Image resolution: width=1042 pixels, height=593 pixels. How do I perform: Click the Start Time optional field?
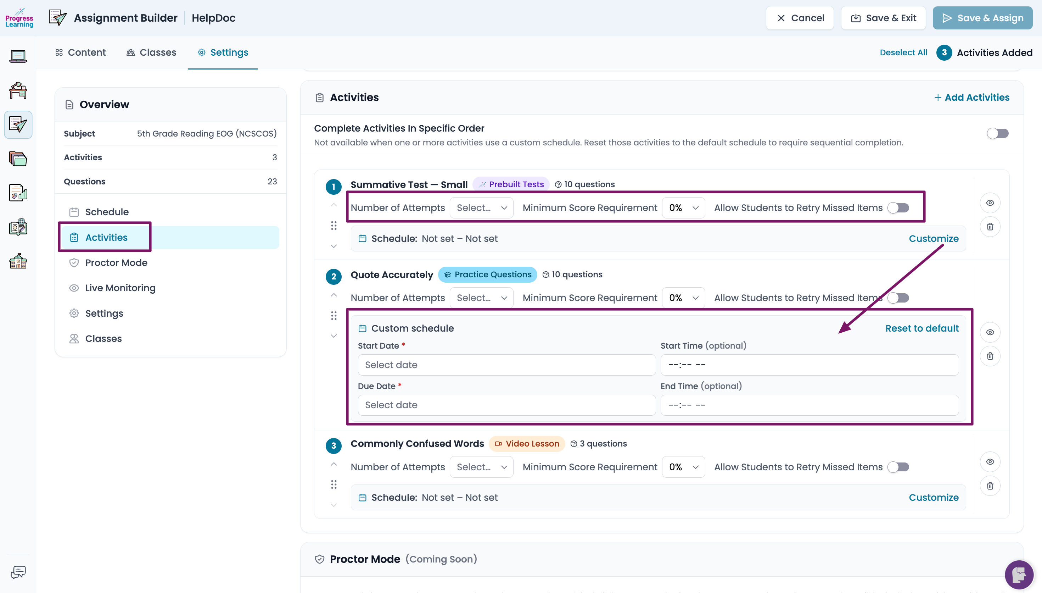[809, 365]
